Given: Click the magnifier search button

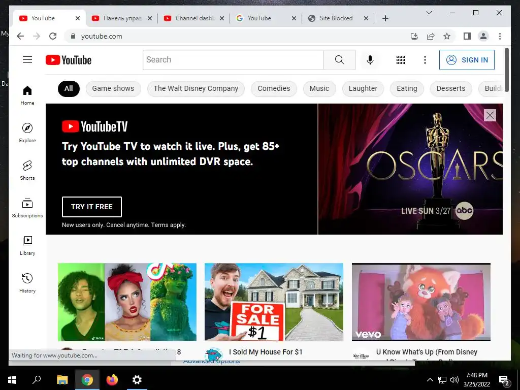Looking at the screenshot, I should tap(339, 60).
